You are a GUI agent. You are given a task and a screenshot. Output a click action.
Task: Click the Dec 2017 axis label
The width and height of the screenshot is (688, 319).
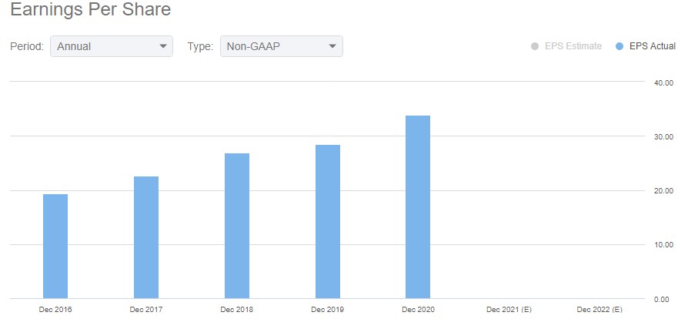pyautogui.click(x=146, y=309)
